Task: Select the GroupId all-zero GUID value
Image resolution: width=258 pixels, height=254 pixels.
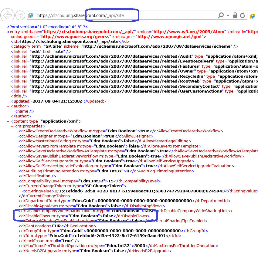Action: pos(134,231)
